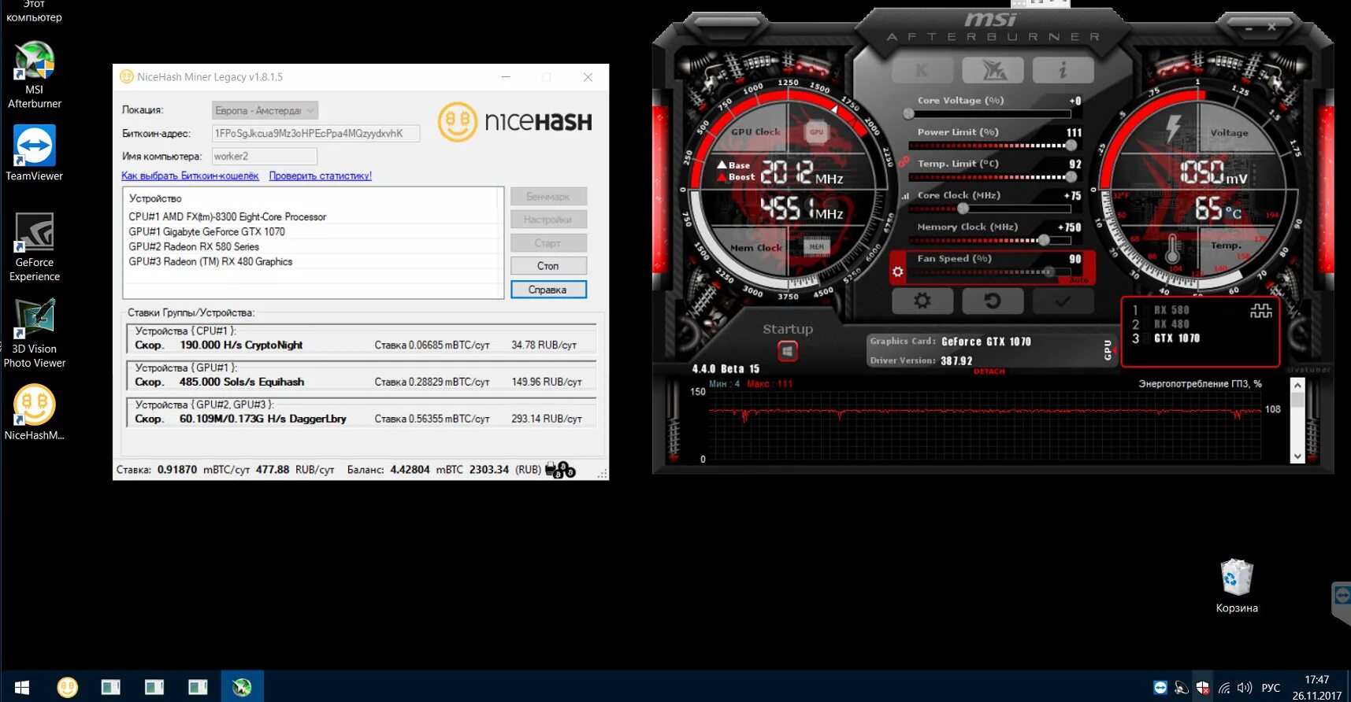Open the Windows Start menu
Screen dimensions: 1351x702
point(22,687)
